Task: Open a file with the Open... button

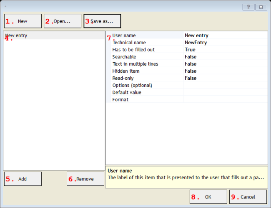Action: tap(63, 21)
